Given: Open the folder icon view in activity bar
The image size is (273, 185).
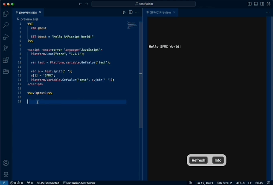Looking at the screenshot, I should pos(6,71).
